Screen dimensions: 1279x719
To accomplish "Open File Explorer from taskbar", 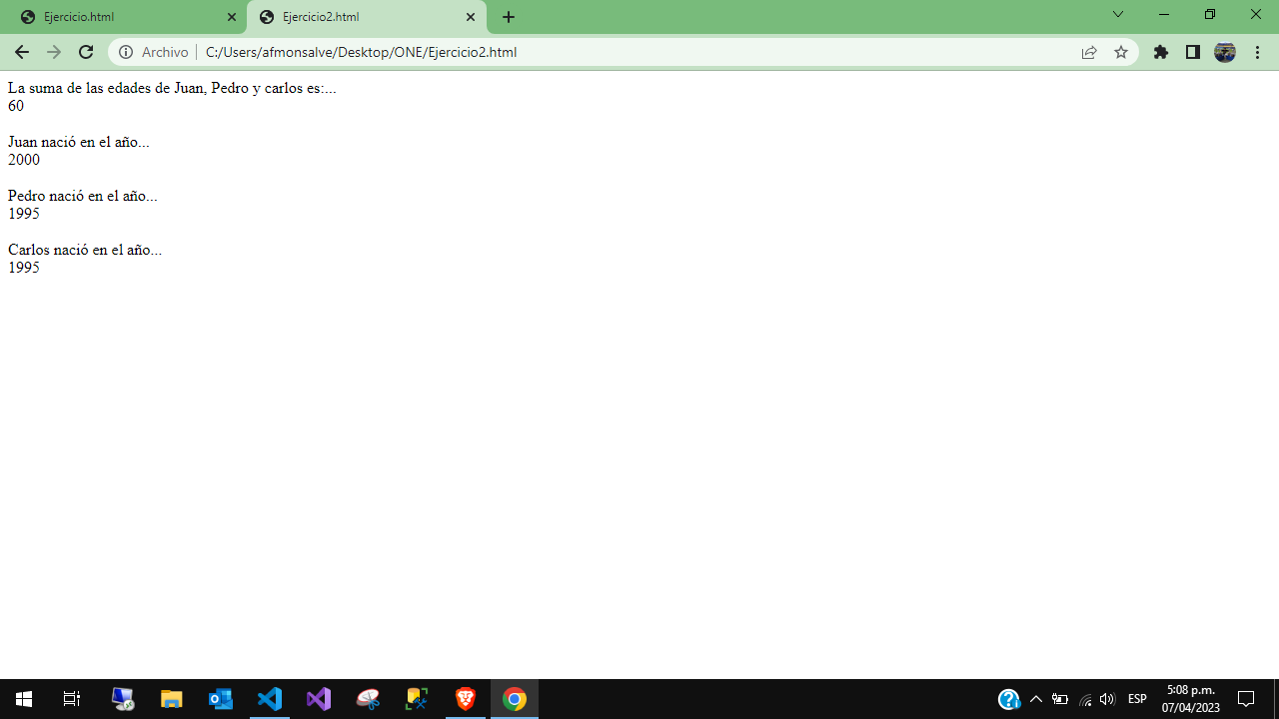I will pyautogui.click(x=172, y=699).
